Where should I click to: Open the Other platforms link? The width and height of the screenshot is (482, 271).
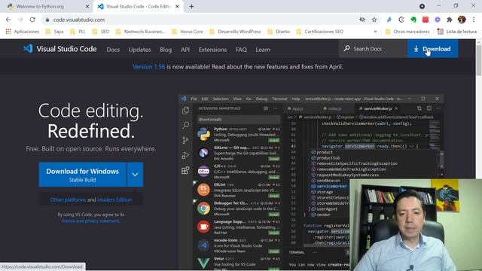coord(68,199)
